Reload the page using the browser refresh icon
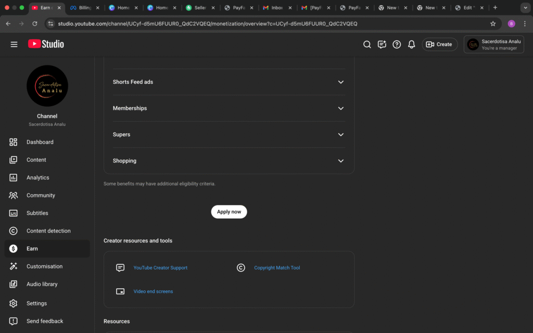This screenshot has height=333, width=533. point(35,23)
